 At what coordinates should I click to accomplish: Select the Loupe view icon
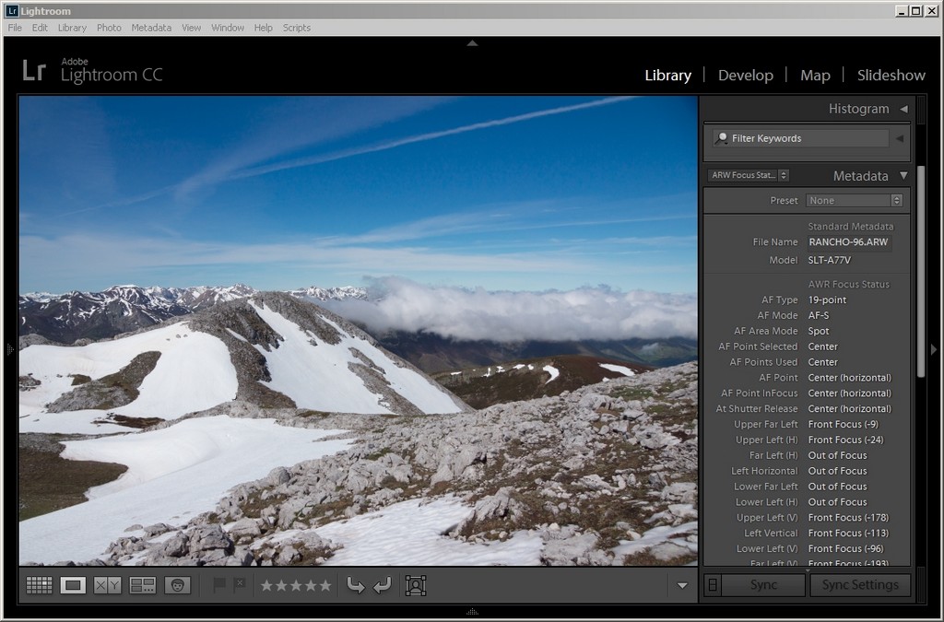click(73, 585)
